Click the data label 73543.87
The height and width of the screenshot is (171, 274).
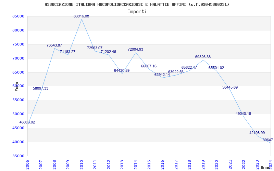tap(54, 45)
